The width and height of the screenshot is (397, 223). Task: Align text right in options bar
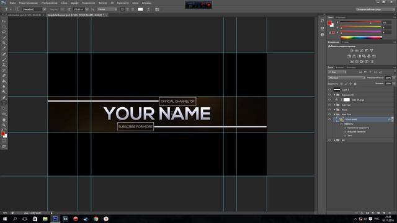point(132,9)
